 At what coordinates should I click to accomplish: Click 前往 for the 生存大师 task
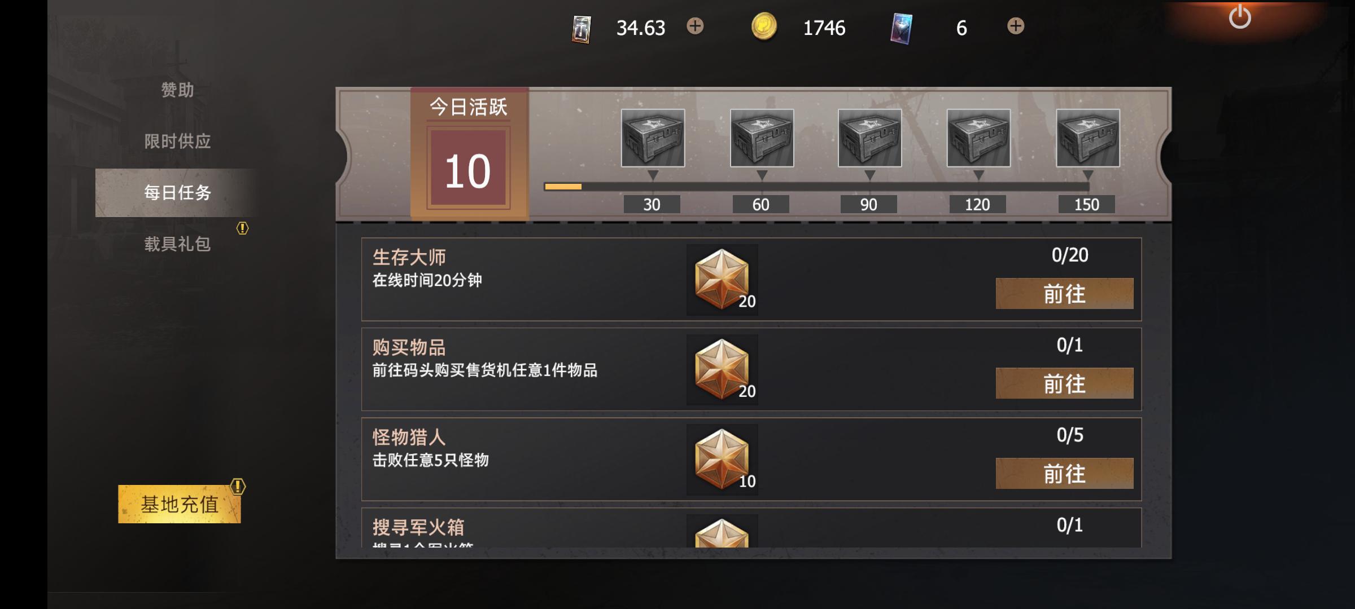[1064, 293]
